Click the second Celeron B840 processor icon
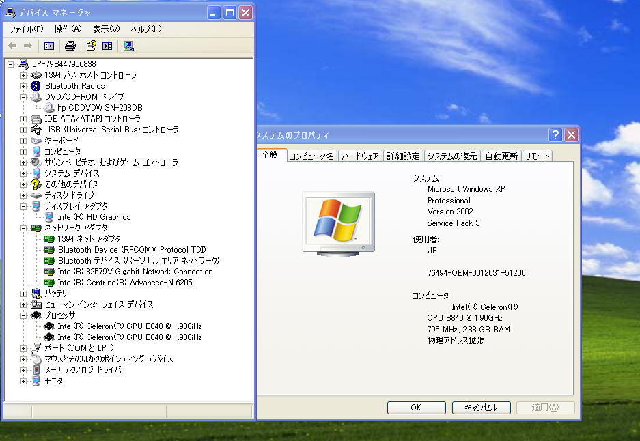This screenshot has width=640, height=441. [x=49, y=337]
